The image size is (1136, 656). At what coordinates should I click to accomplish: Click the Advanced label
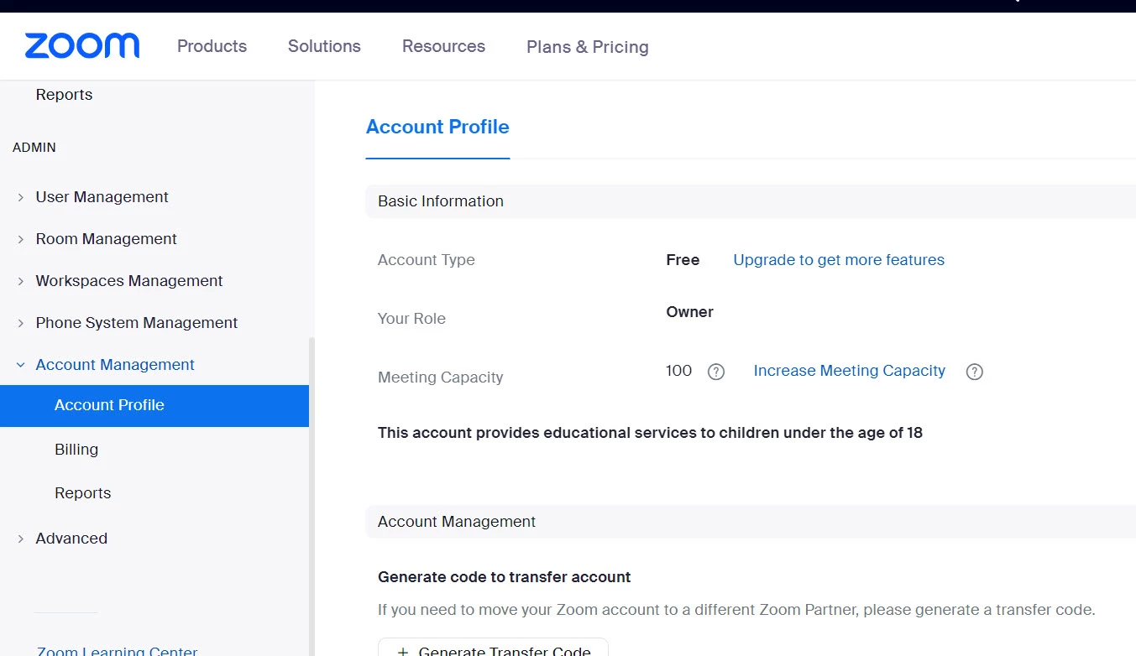71,539
